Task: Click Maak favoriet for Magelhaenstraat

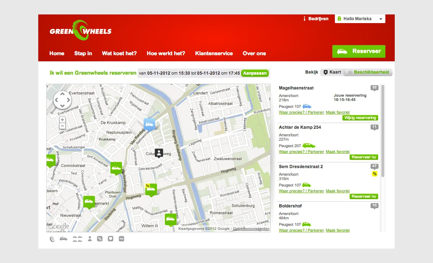Action: click(x=338, y=113)
